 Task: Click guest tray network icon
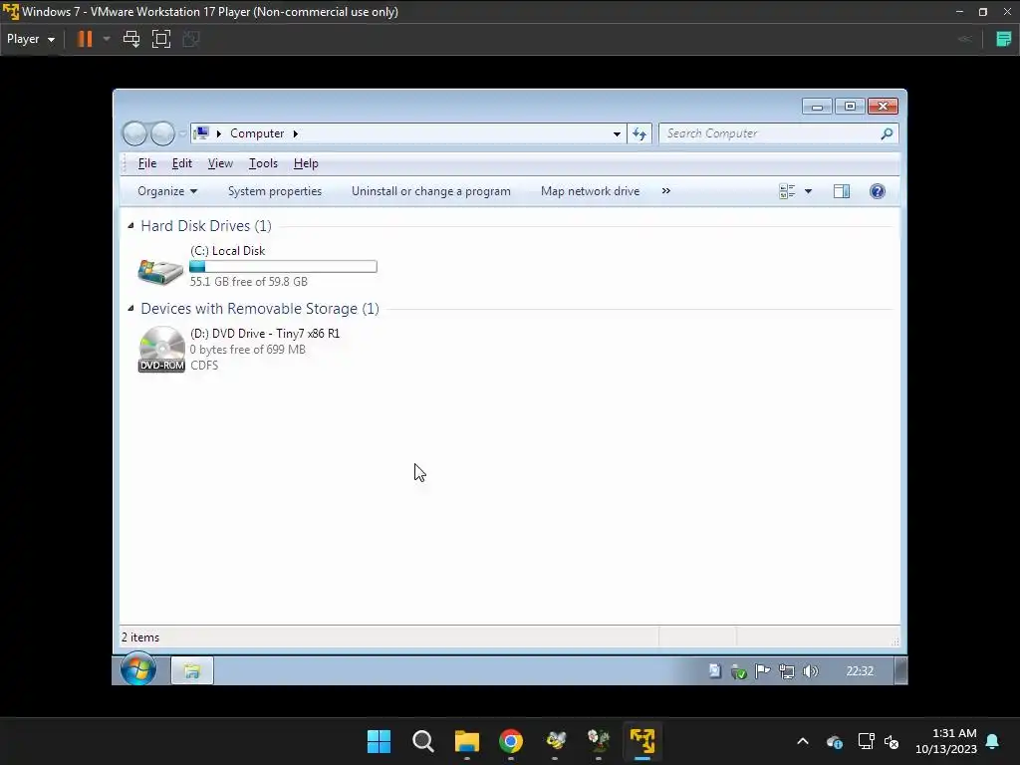point(787,670)
